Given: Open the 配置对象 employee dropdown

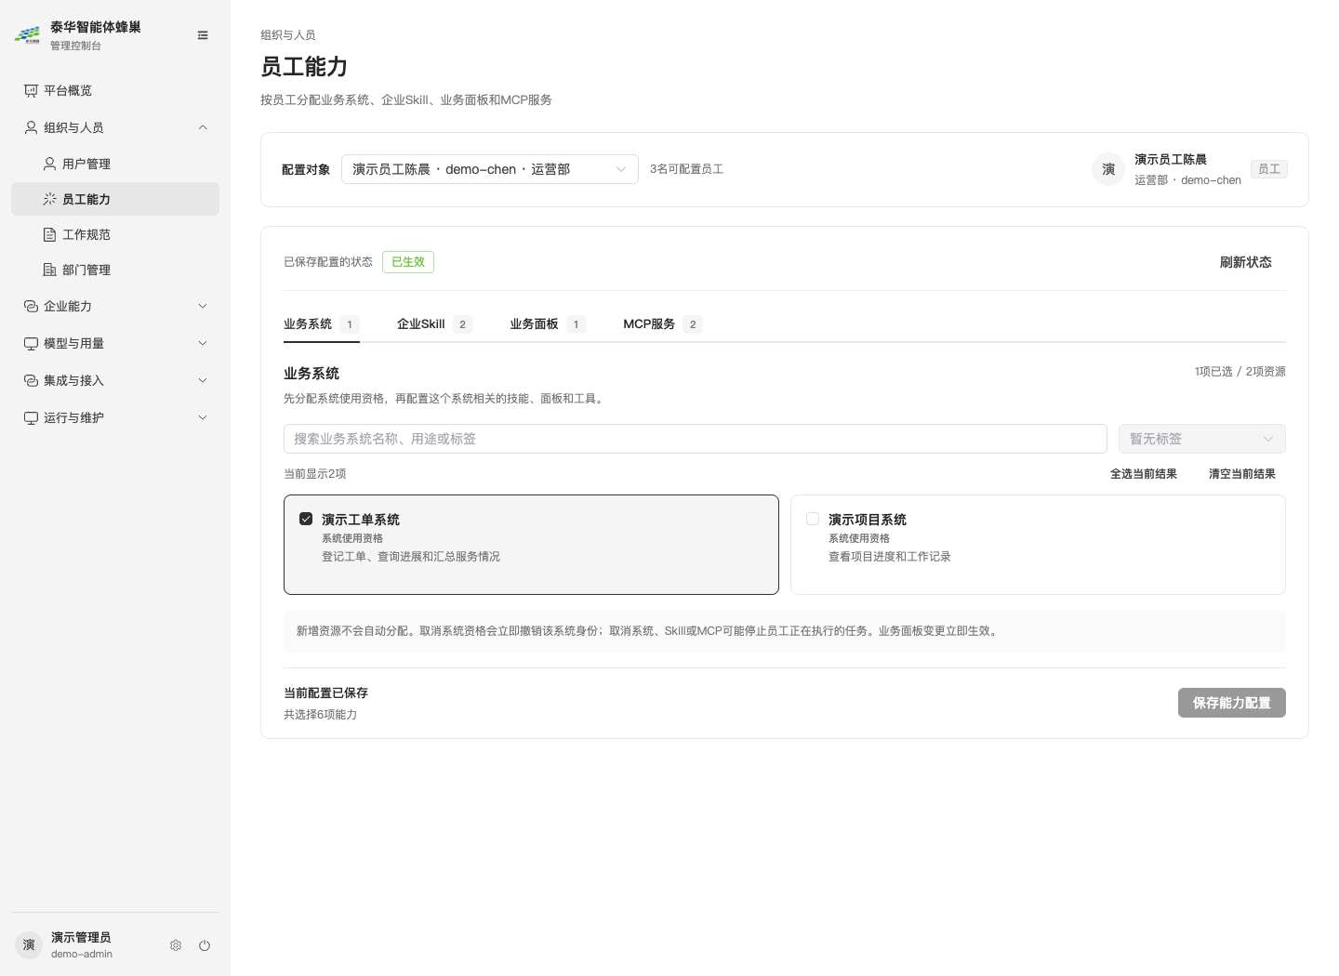Looking at the screenshot, I should click(x=490, y=169).
